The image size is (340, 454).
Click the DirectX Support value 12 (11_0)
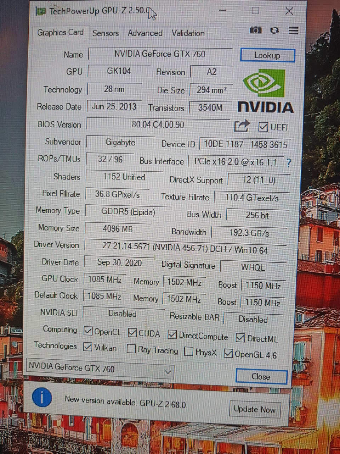[x=259, y=180]
